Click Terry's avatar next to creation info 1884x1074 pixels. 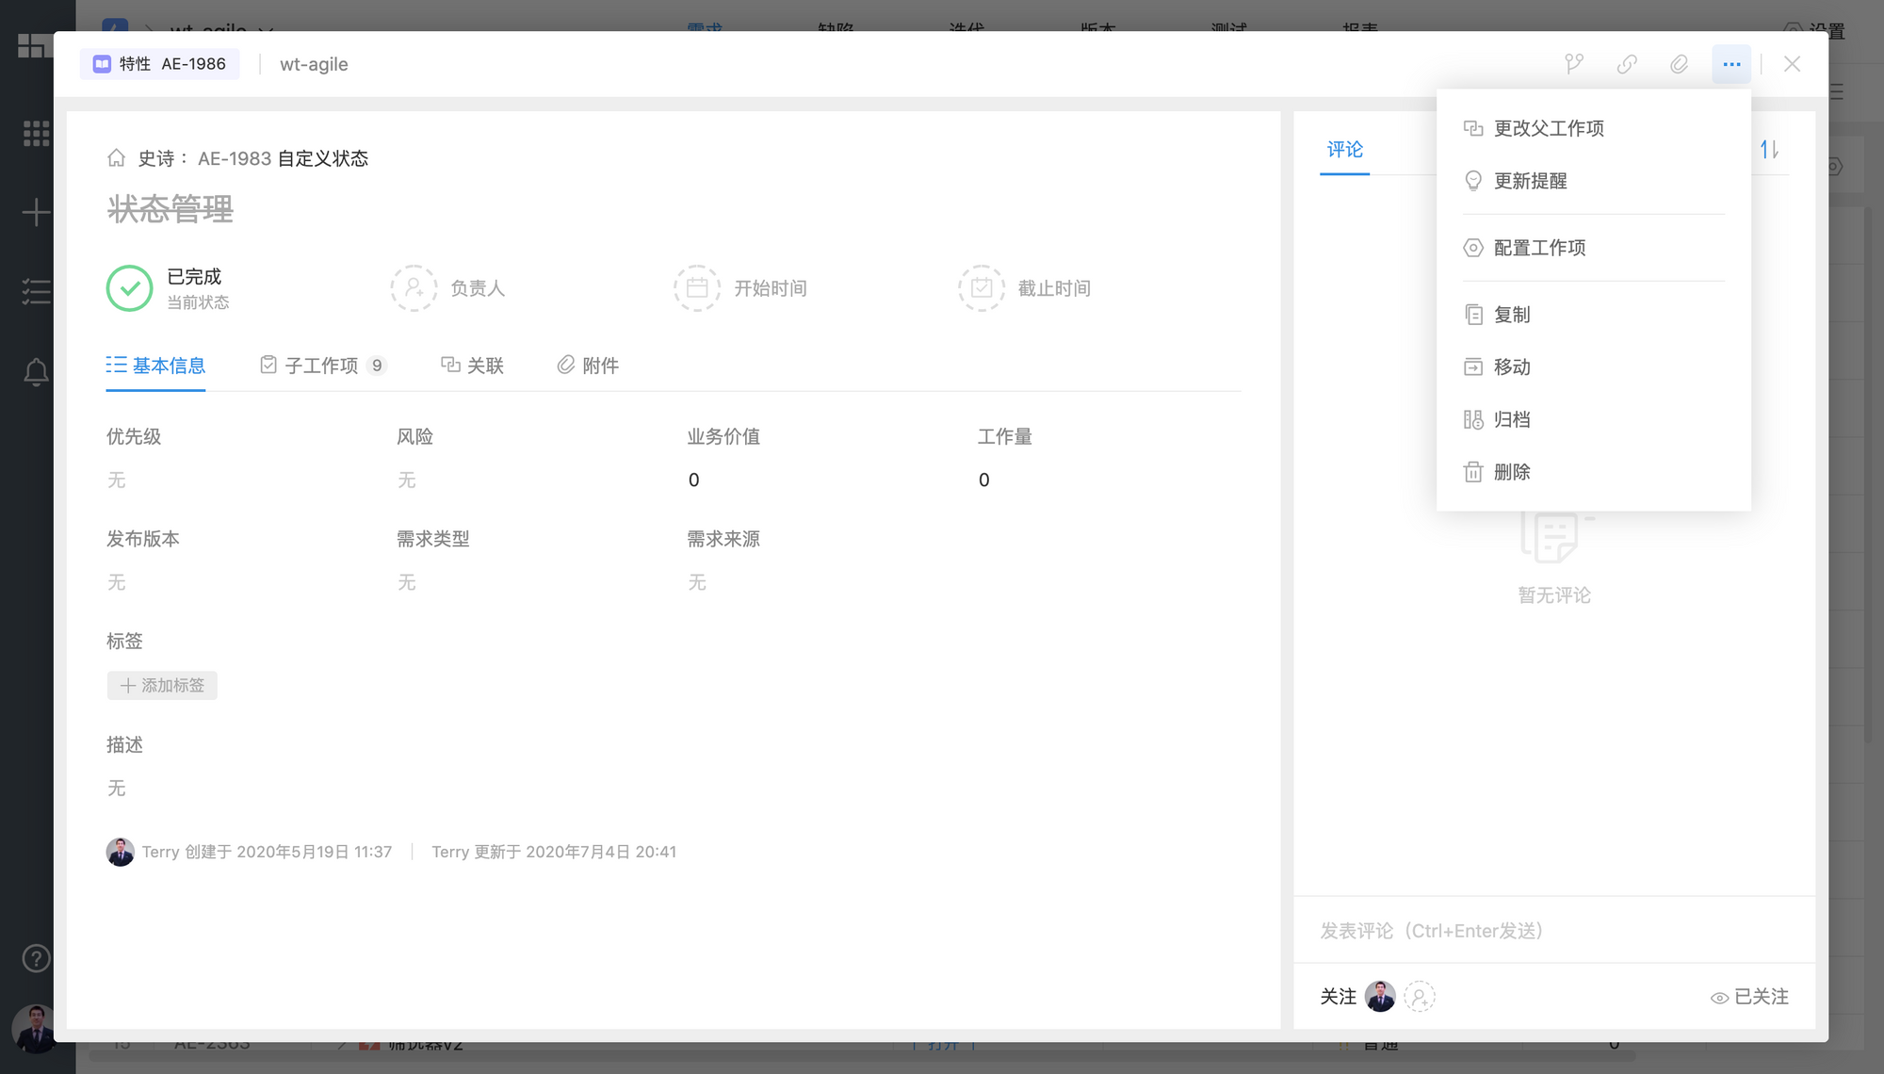tap(120, 852)
